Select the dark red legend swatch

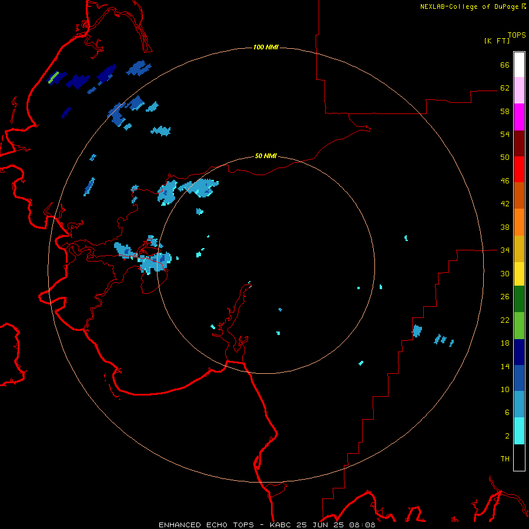pyautogui.click(x=519, y=143)
